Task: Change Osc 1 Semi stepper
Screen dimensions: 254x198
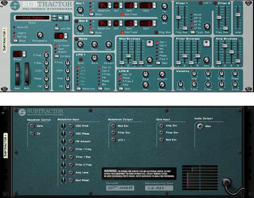Action: pyautogui.click(x=135, y=5)
